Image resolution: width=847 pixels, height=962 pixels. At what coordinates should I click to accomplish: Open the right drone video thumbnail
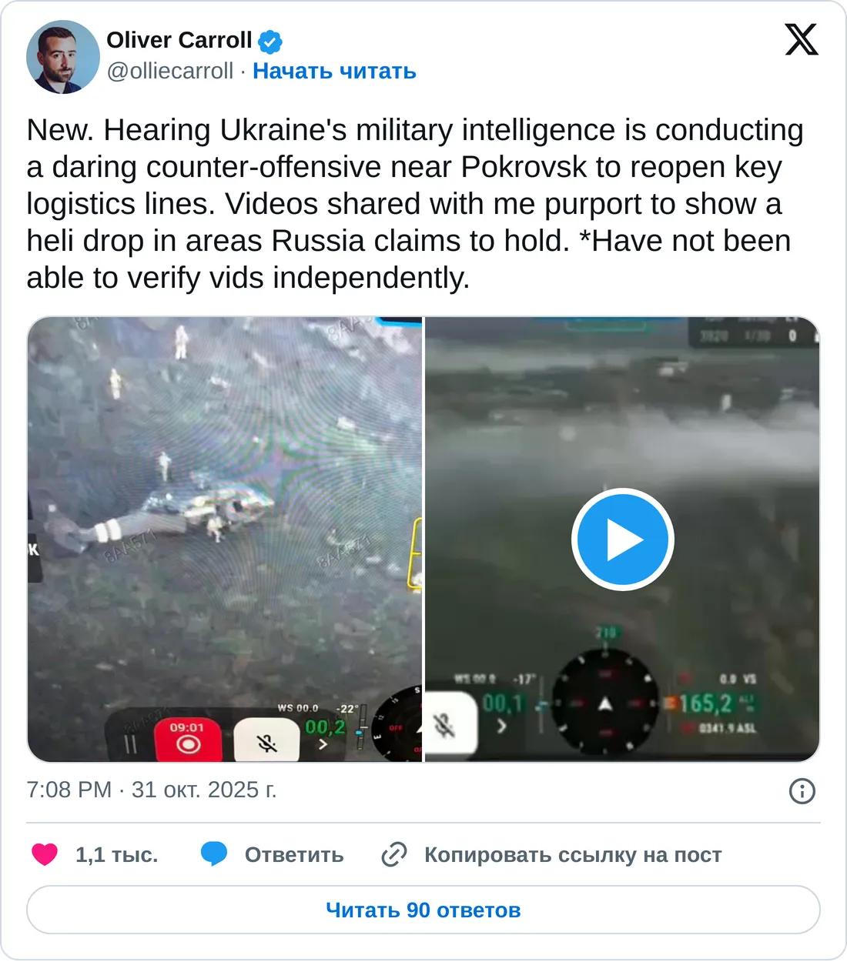[622, 539]
